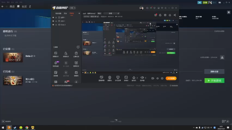
Task: Click the 榜单助手 tool icon
Action: tap(76, 63)
